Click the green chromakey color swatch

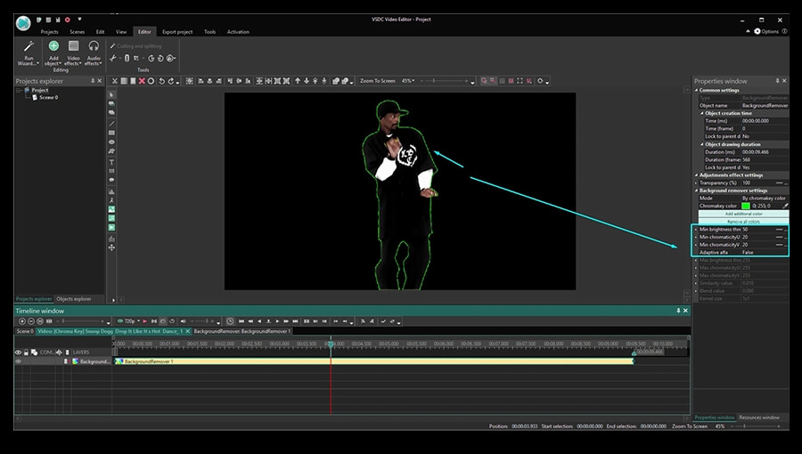746,206
